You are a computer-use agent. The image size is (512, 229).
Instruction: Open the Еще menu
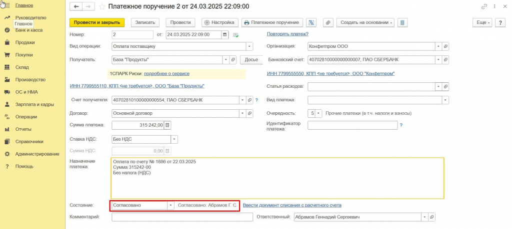pyautogui.click(x=482, y=22)
